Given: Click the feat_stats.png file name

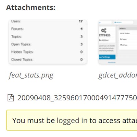Looking at the screenshot, I should pyautogui.click(x=31, y=75).
